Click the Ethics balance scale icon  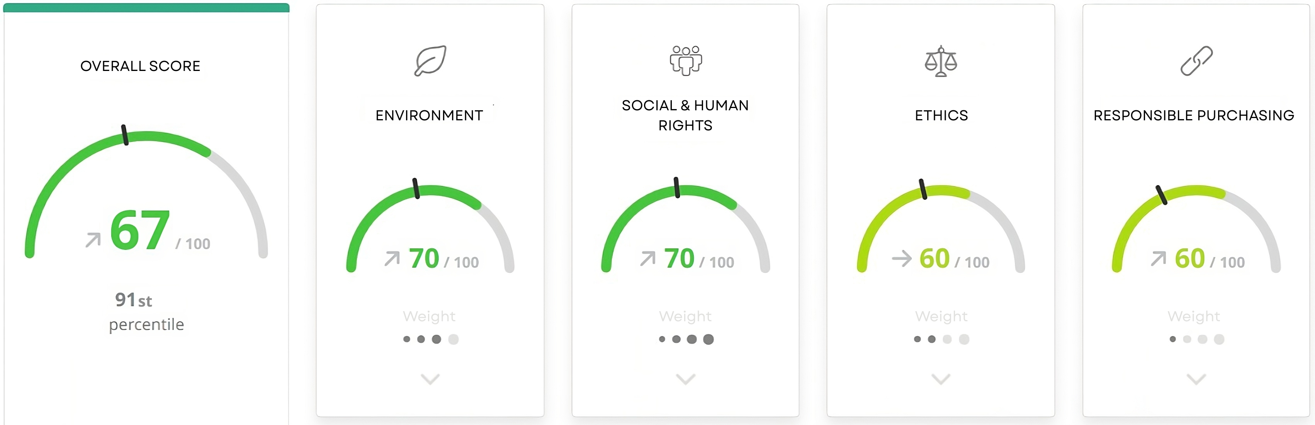941,61
